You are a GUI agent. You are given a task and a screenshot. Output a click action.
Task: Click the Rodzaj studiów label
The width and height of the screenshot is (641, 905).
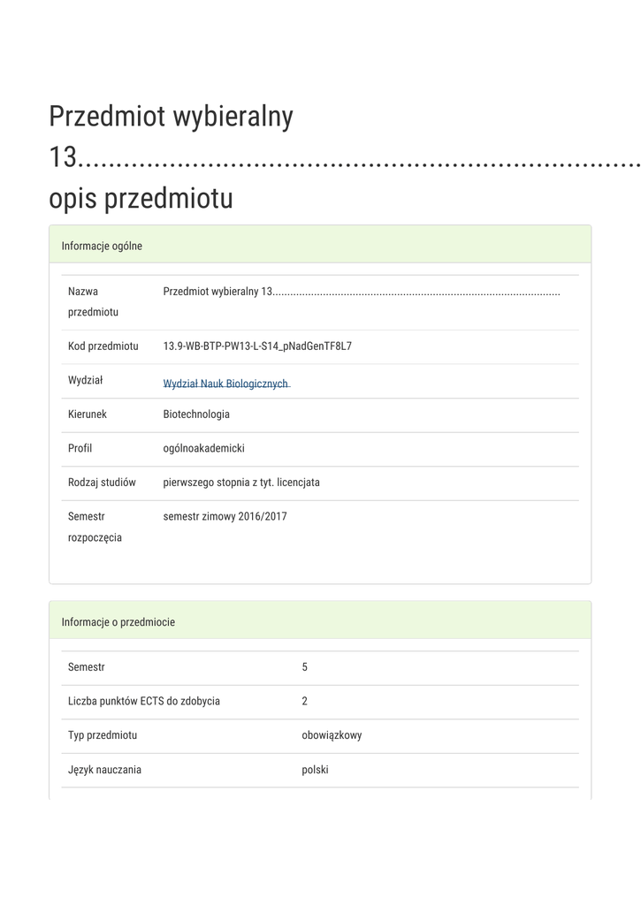[x=102, y=483]
